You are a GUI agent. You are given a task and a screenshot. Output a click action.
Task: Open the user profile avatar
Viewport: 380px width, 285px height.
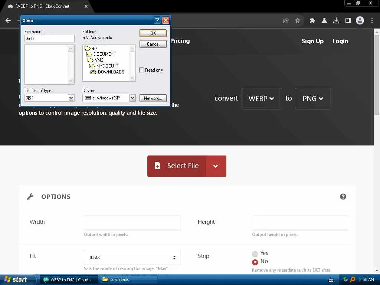coord(360,21)
